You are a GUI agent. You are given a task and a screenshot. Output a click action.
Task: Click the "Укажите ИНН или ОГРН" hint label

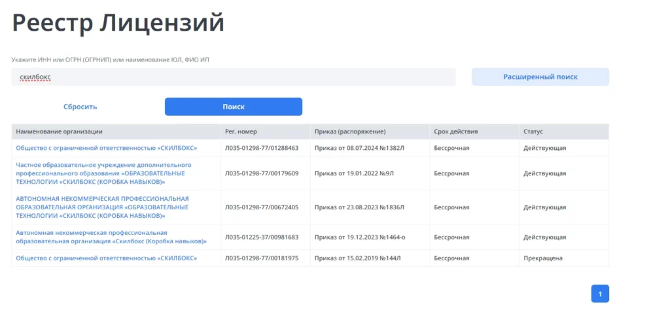[x=110, y=60]
